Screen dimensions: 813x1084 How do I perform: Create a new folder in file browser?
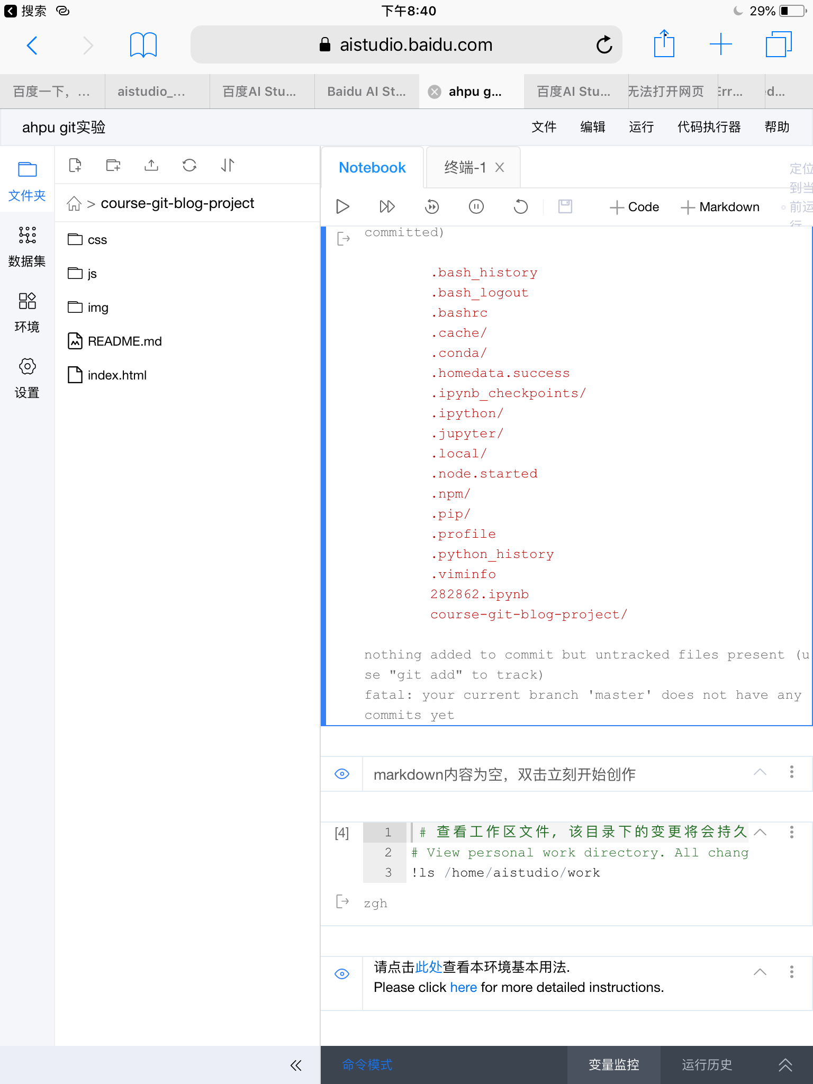[113, 166]
